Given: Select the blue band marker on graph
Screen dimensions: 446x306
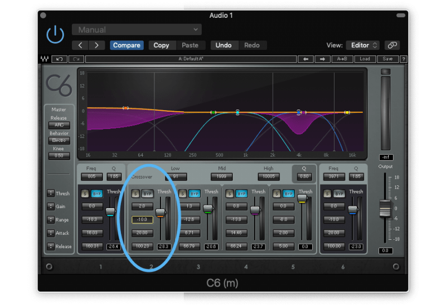Looking at the screenshot, I should click(298, 112).
